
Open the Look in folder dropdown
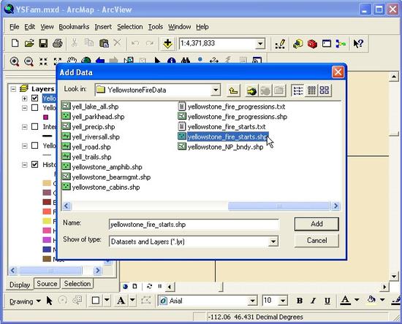point(216,90)
